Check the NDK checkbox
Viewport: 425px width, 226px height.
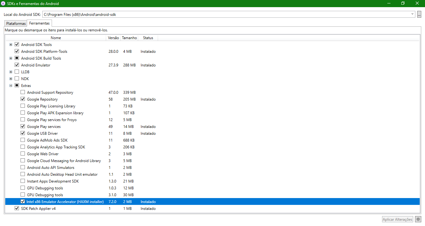[x=17, y=79]
